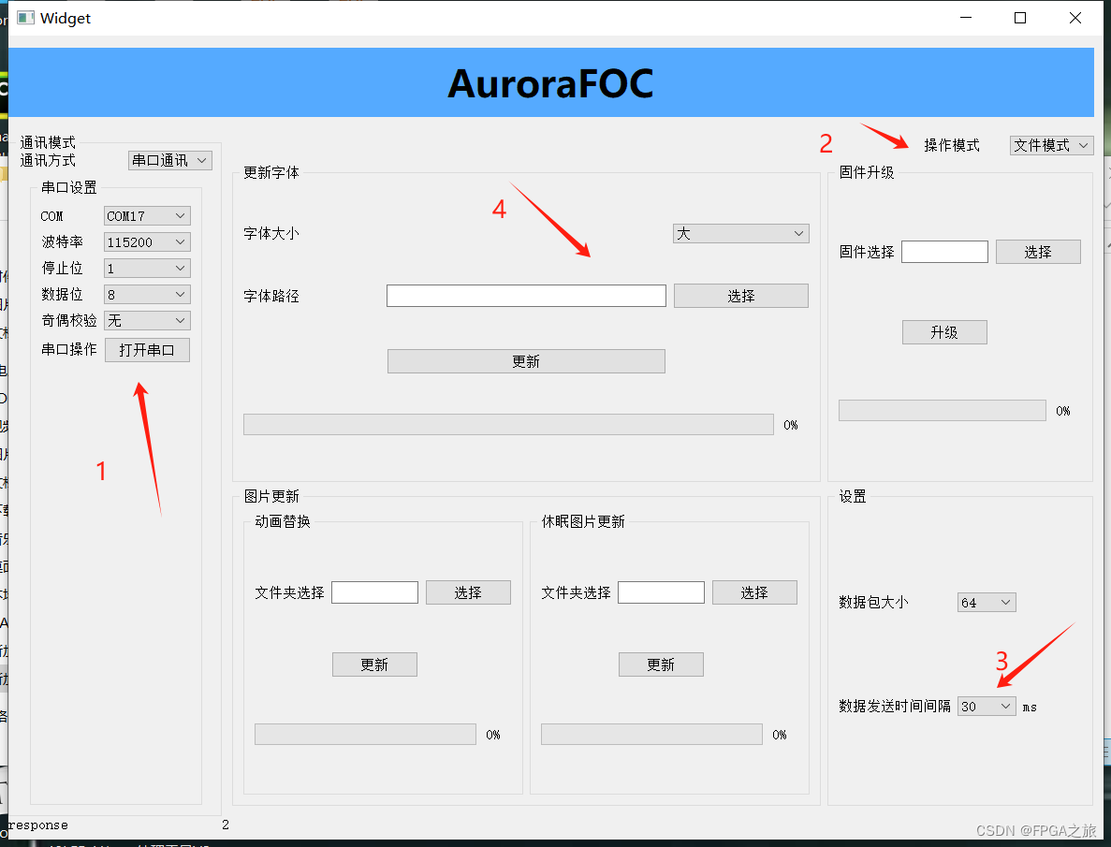The height and width of the screenshot is (847, 1111).
Task: Click the 更新字体 group label
Action: click(x=271, y=172)
